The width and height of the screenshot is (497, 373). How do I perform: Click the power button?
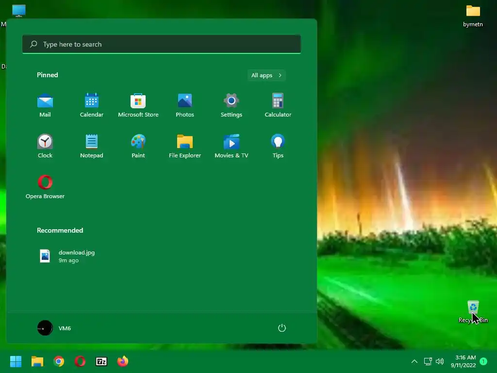click(x=282, y=328)
